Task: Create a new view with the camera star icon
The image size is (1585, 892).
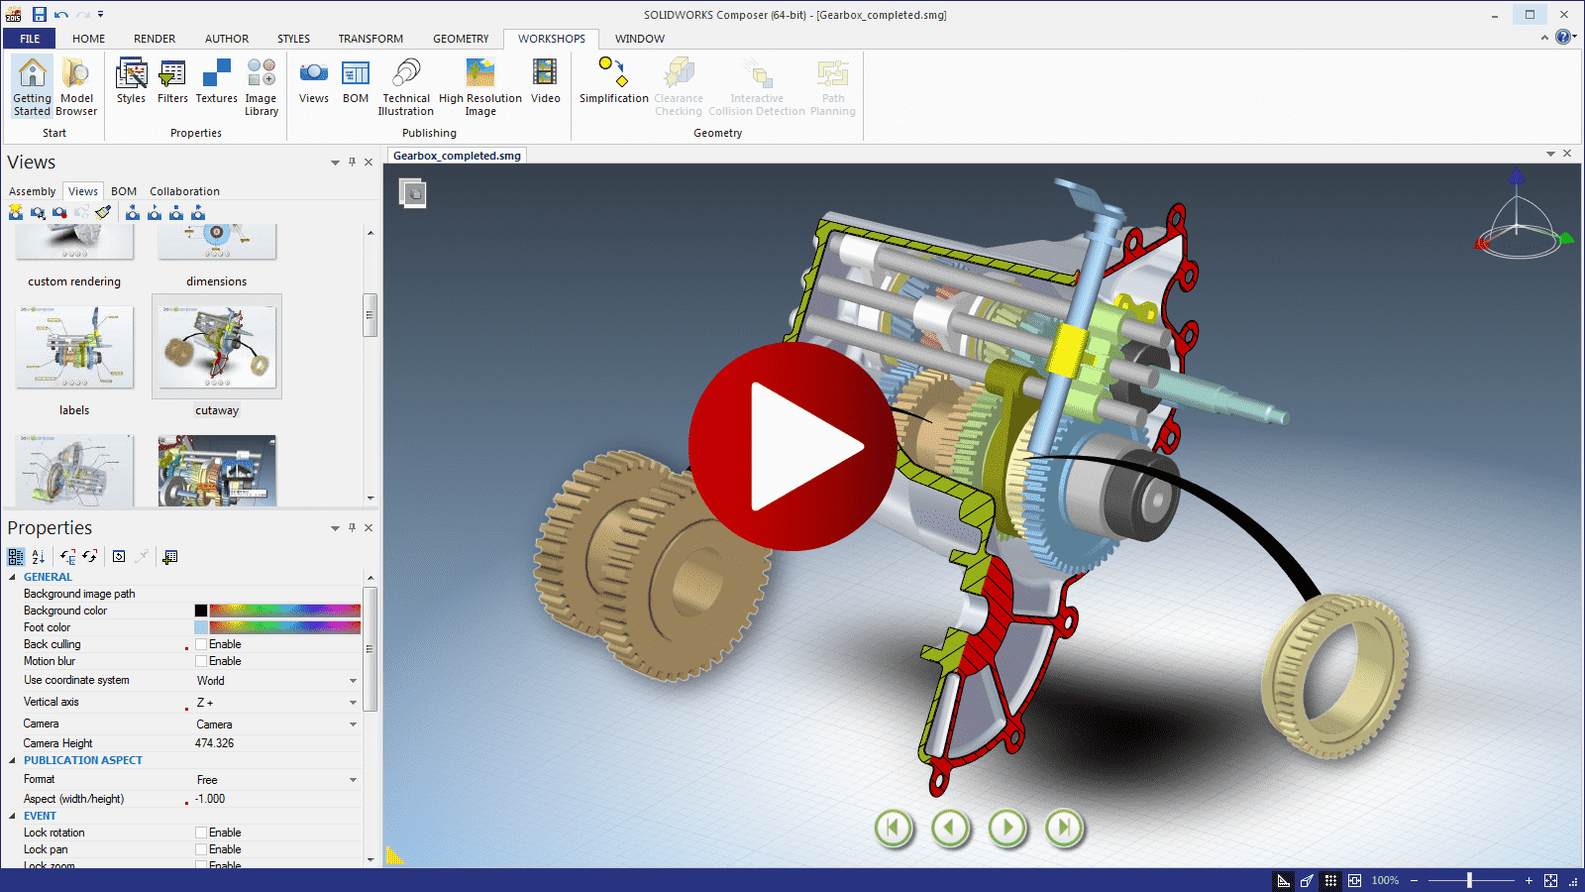Action: tap(16, 212)
